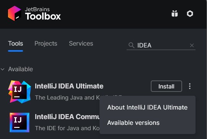Open the Services tab
Image resolution: width=207 pixels, height=139 pixels.
pos(81,44)
